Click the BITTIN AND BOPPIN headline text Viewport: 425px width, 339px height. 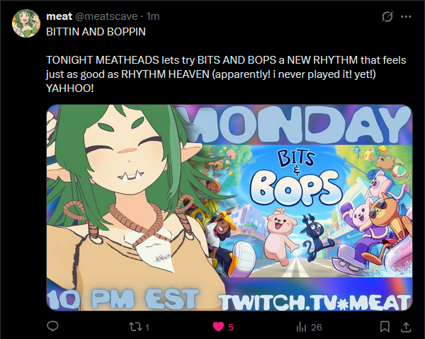point(96,32)
